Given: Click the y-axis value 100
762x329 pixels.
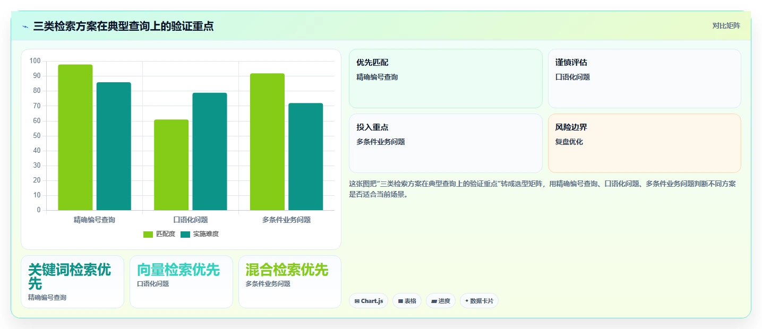Looking at the screenshot, I should point(35,61).
